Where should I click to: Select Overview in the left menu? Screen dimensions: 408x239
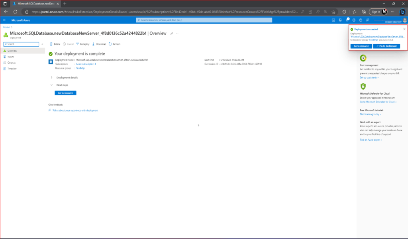click(x=23, y=51)
